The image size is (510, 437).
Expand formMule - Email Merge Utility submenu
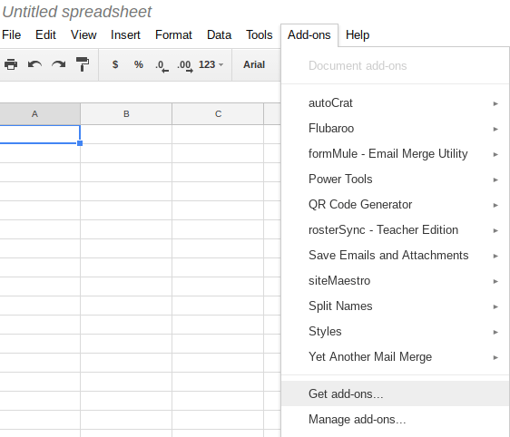point(395,154)
